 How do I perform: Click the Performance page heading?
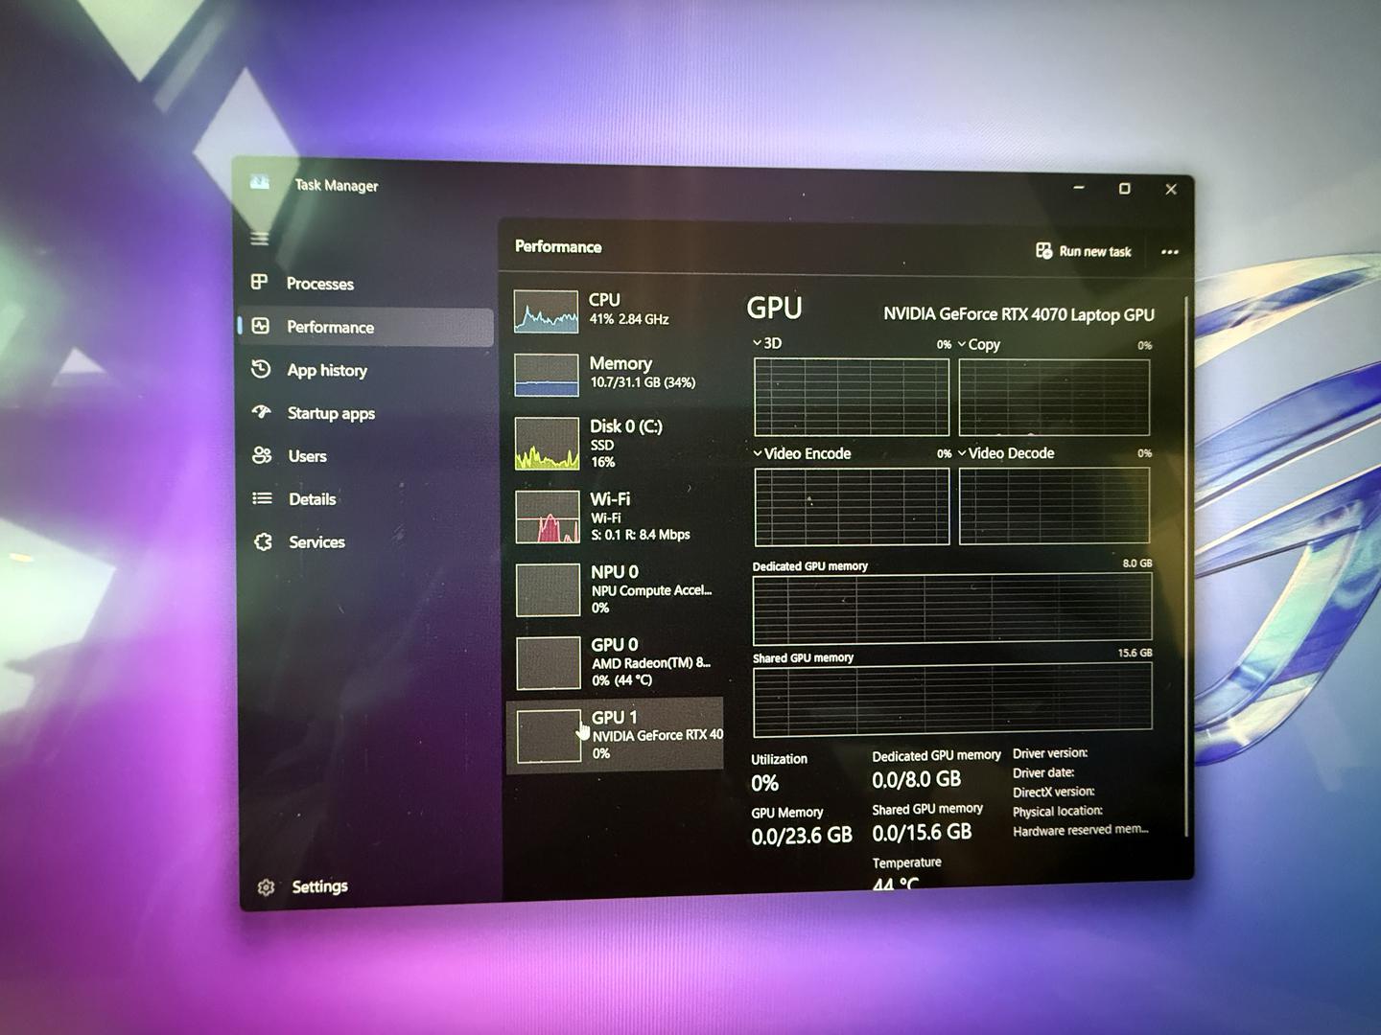tap(558, 246)
